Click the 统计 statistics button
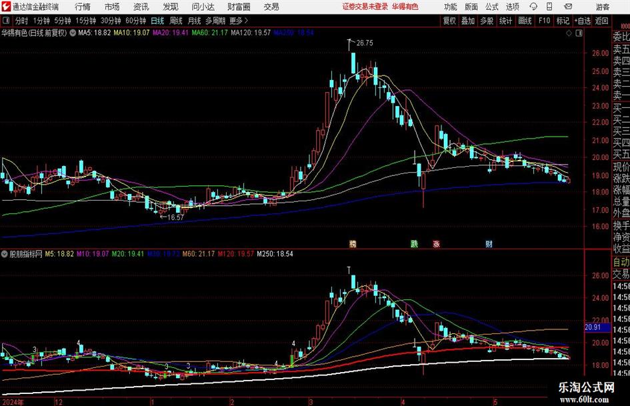Viewport: 630px width, 406px height. (505, 21)
